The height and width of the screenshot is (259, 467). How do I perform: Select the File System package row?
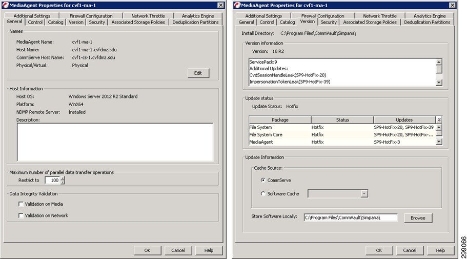point(342,127)
